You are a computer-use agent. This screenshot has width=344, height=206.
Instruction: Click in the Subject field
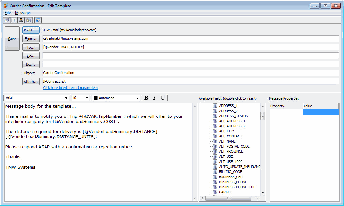click(190, 73)
